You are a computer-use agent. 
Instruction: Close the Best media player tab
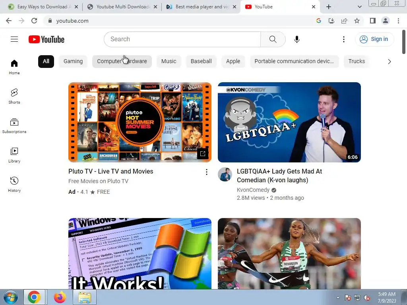[235, 7]
